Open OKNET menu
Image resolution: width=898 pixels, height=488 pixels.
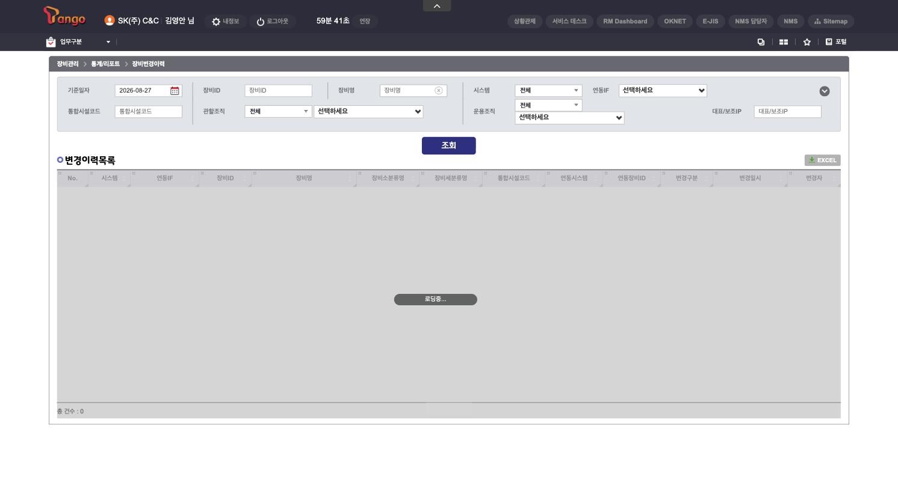[x=675, y=21]
